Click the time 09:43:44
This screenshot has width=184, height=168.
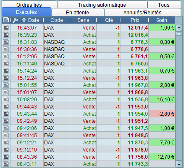[27, 114]
